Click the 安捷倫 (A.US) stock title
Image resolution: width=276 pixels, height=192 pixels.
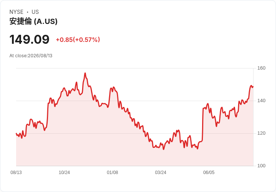click(x=33, y=21)
